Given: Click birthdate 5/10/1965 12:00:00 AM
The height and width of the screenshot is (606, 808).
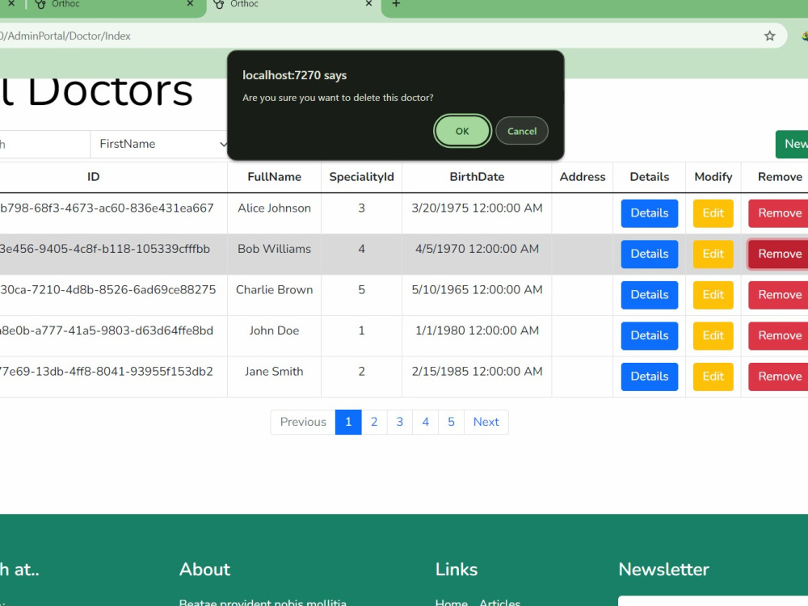Looking at the screenshot, I should [x=477, y=289].
